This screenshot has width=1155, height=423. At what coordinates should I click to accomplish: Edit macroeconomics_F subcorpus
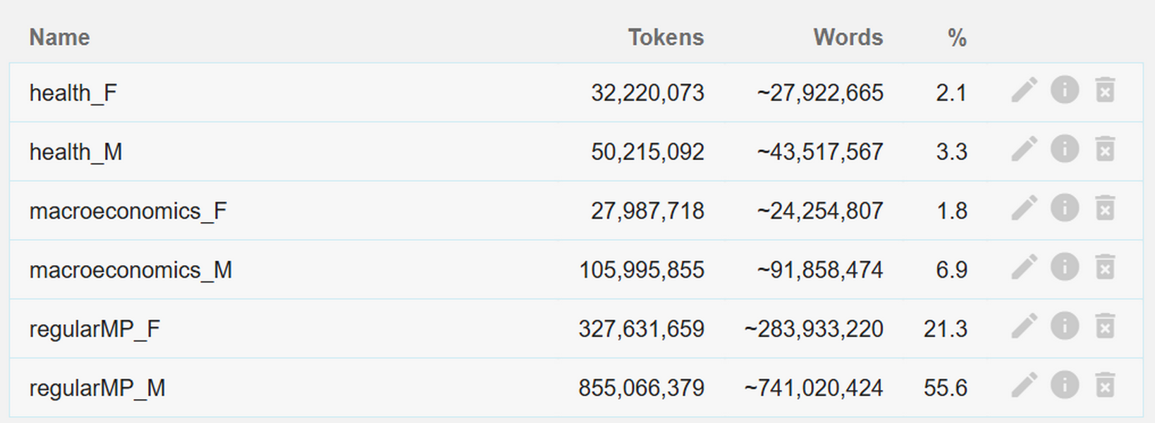[1024, 209]
